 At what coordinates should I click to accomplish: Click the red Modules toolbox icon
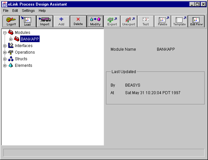point(11,32)
